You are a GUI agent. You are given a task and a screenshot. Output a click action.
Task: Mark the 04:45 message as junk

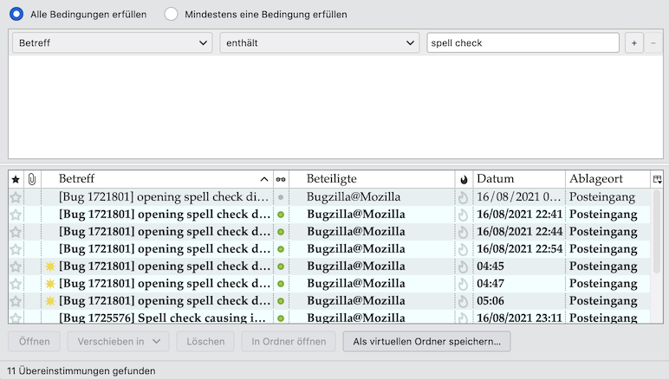click(464, 267)
